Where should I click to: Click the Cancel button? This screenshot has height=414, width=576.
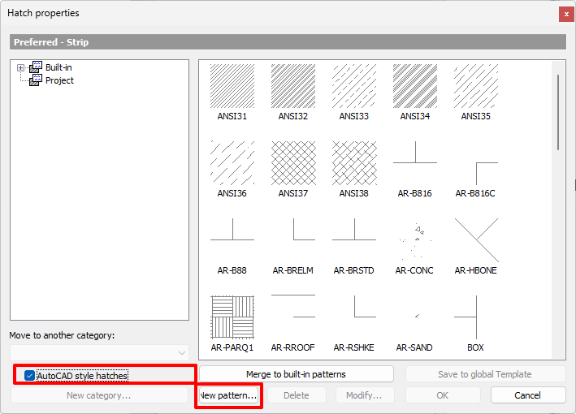click(x=528, y=395)
